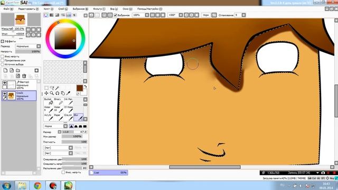Toggle the swatches panel icon
The width and height of the screenshot is (338, 190).
[69, 15]
